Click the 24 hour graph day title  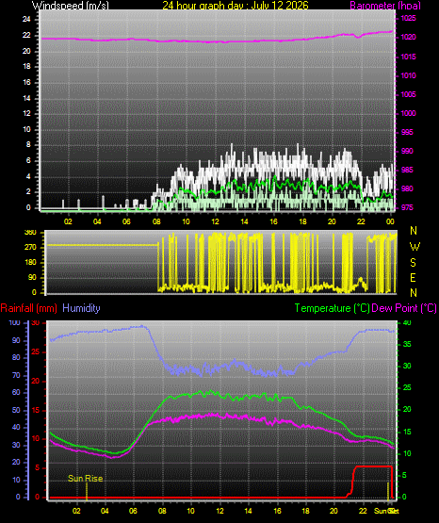point(236,6)
